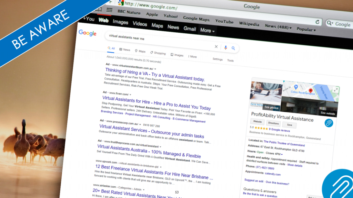Click the Save button in business panel
Viewport: 353px width, 198px height.
(289, 125)
